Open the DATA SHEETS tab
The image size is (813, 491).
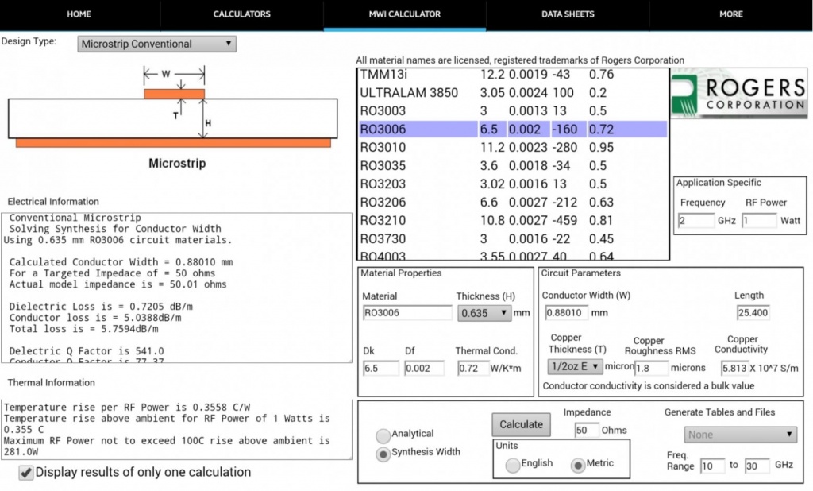click(568, 14)
